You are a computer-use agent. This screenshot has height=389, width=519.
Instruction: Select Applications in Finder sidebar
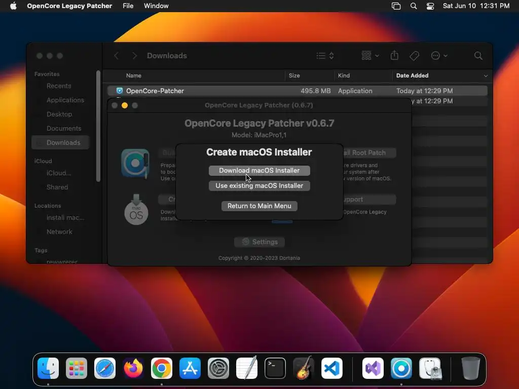pyautogui.click(x=65, y=100)
